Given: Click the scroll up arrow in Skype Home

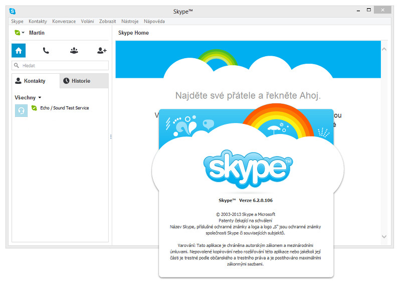Looking at the screenshot, I should point(384,49).
